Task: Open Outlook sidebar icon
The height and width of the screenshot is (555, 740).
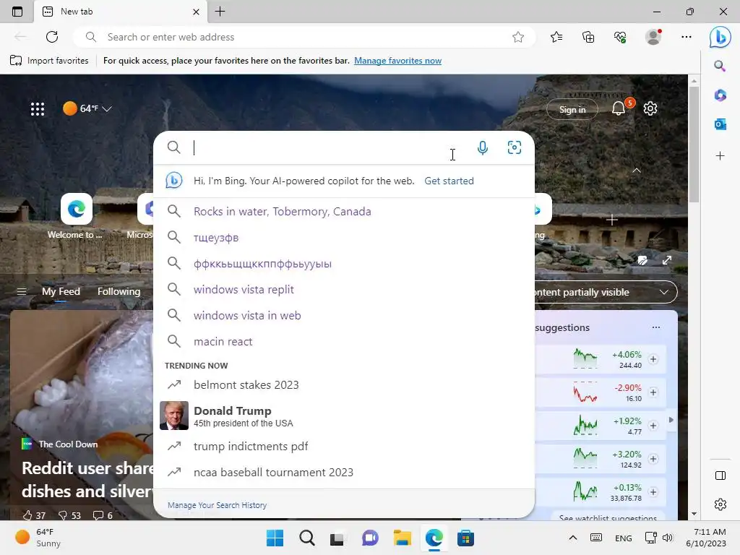Action: [x=720, y=124]
